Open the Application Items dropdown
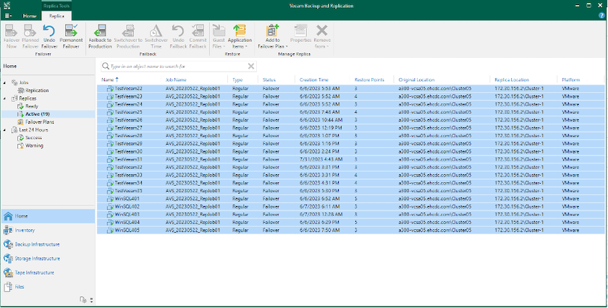This screenshot has width=608, height=308. coord(240,35)
